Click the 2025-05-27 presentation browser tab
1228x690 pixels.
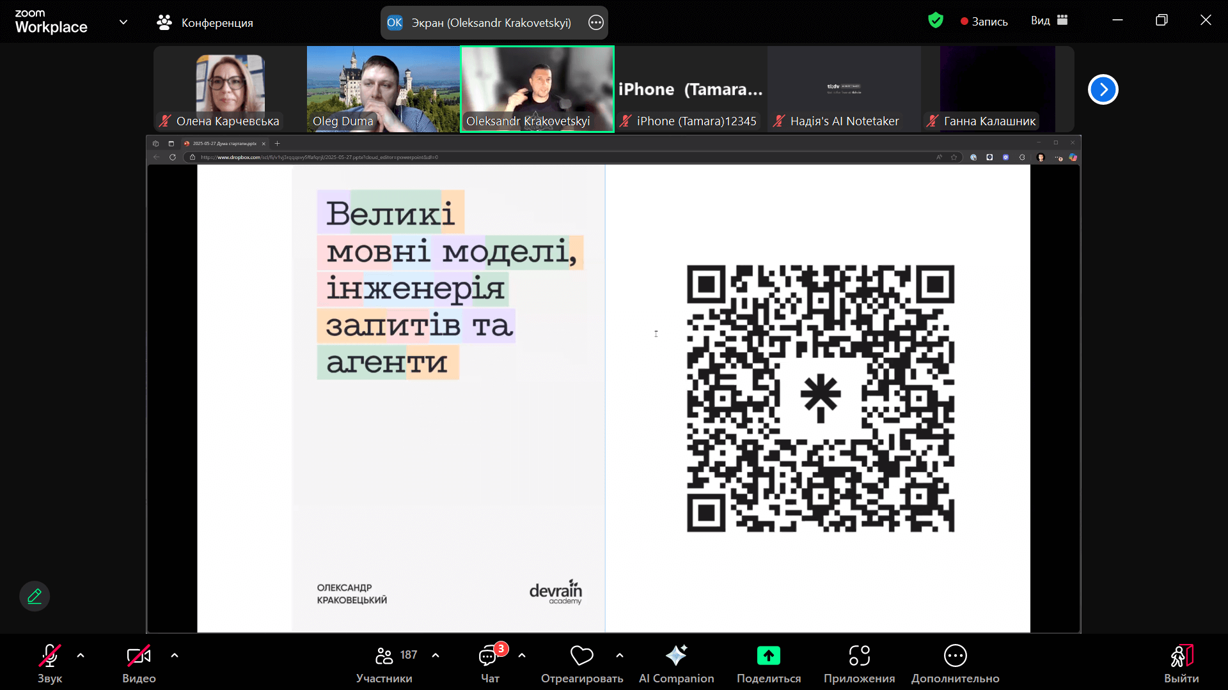(224, 144)
